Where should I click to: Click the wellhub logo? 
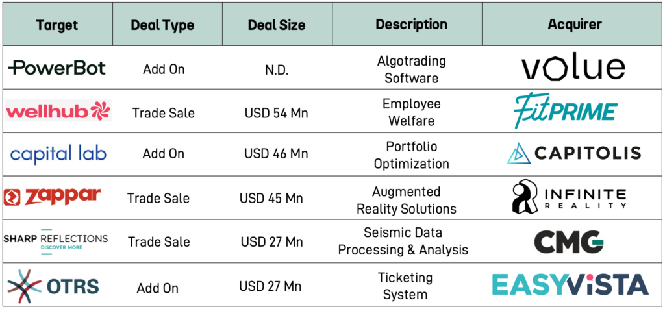coord(58,112)
